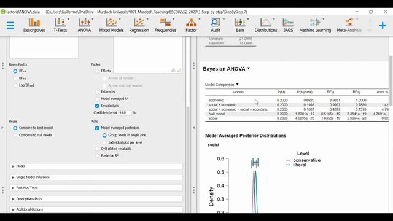Select the BF10 Bayes factor option
This screenshot has width=393, height=221.
[15, 71]
